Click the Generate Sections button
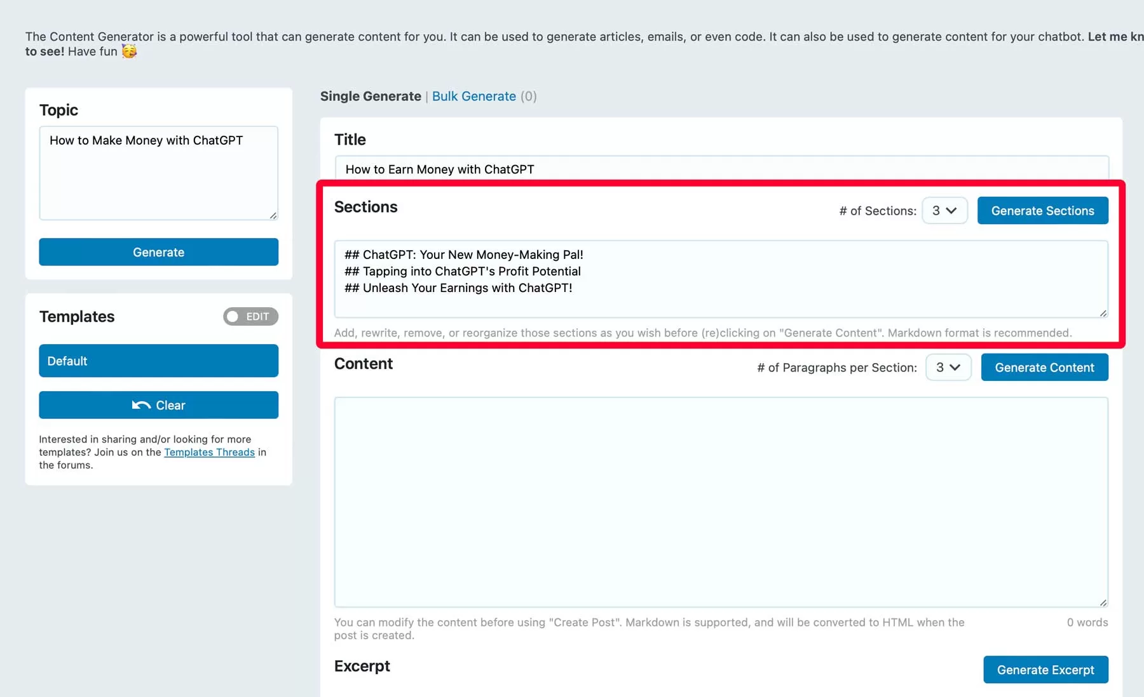The height and width of the screenshot is (697, 1144). (x=1043, y=211)
